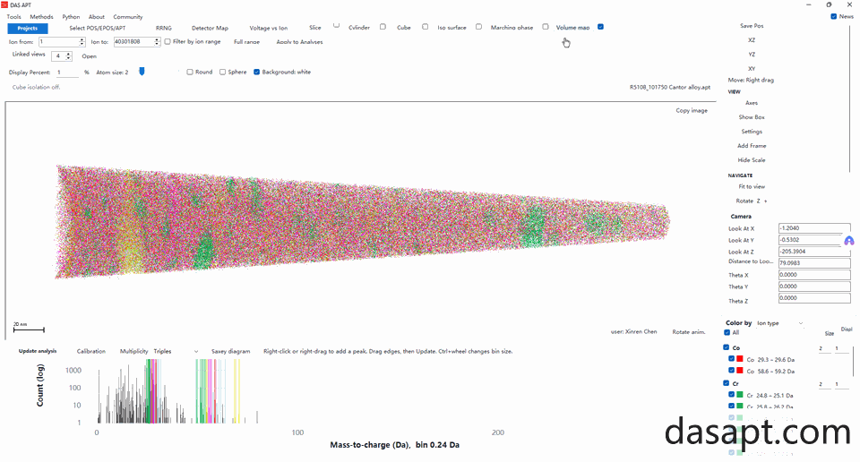Enable Round atom rendering
This screenshot has width=860, height=462.
(x=190, y=72)
